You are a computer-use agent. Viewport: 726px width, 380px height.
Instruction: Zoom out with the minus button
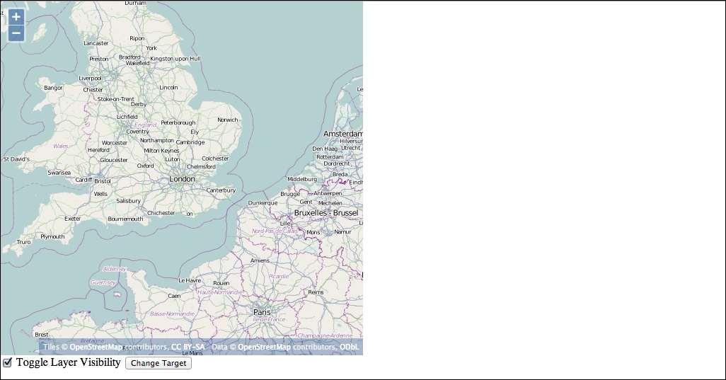pyautogui.click(x=16, y=33)
